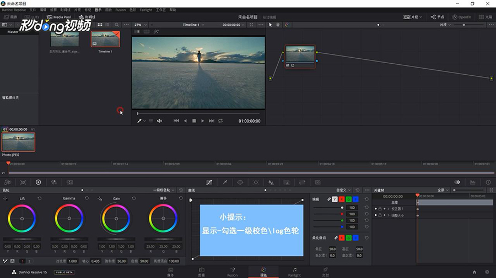Toggle loop playback in the viewer
The width and height of the screenshot is (496, 278).
[220, 121]
